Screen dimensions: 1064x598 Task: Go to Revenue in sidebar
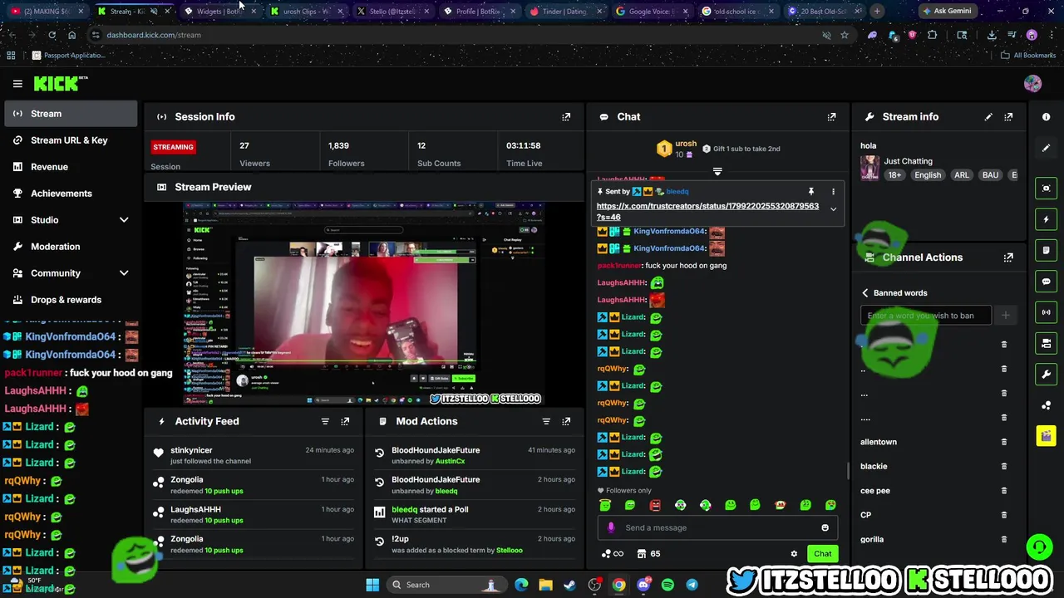point(71,167)
